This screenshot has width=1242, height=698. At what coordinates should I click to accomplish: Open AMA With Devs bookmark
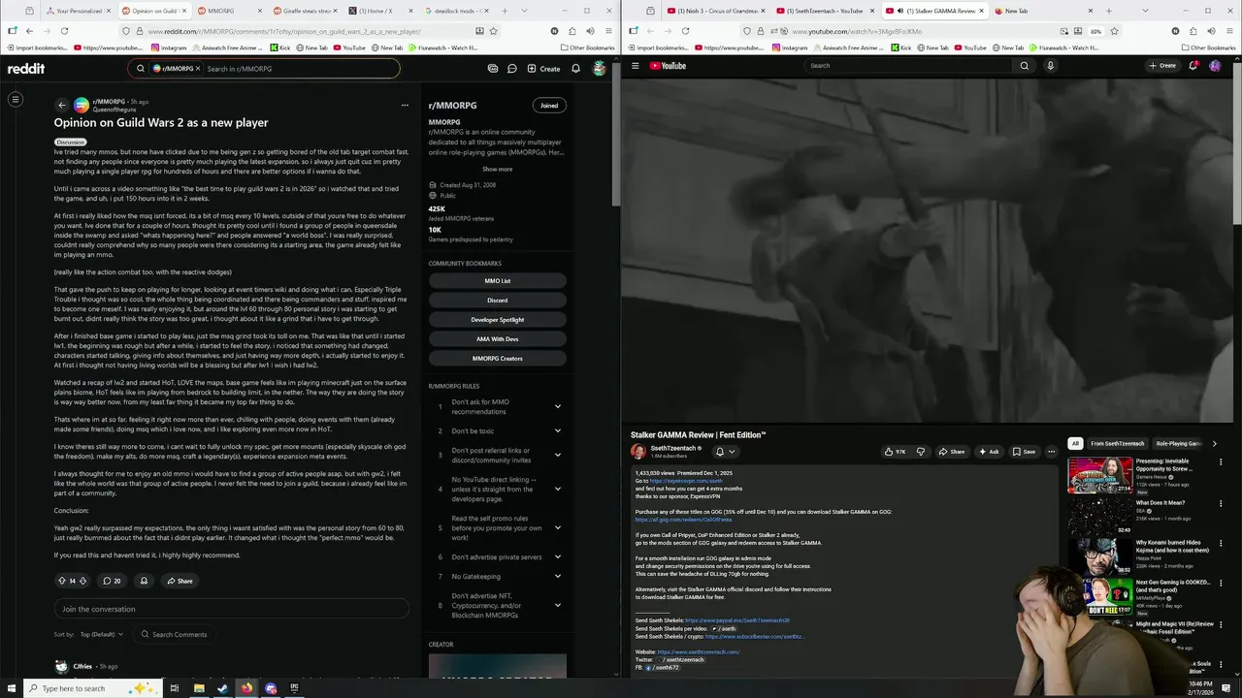[x=497, y=339]
